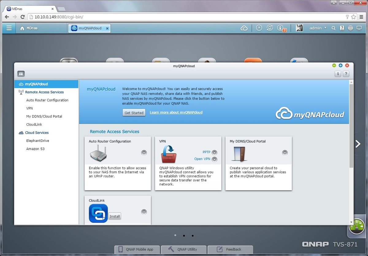Click the PPTP link in VPN card
Screen dimensions: 368x256
click(x=206, y=152)
